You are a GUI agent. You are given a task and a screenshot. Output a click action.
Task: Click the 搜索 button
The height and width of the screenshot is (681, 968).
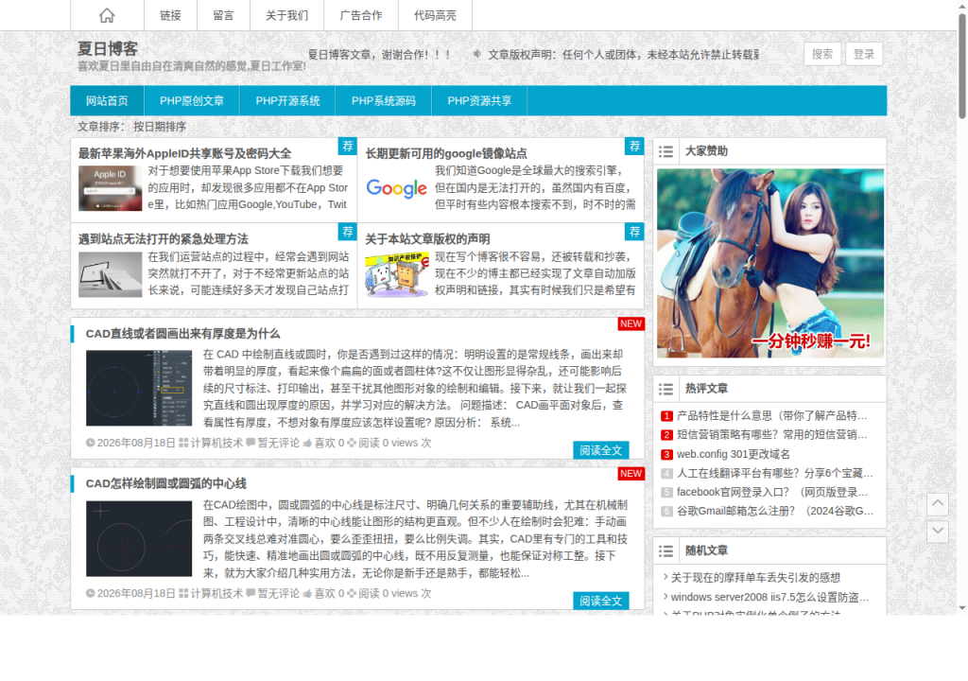[822, 54]
